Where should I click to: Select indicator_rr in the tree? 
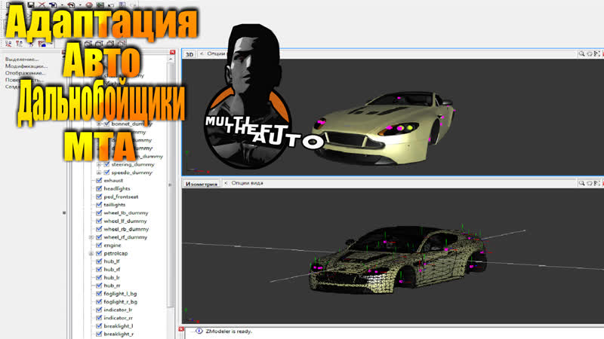coord(119,318)
